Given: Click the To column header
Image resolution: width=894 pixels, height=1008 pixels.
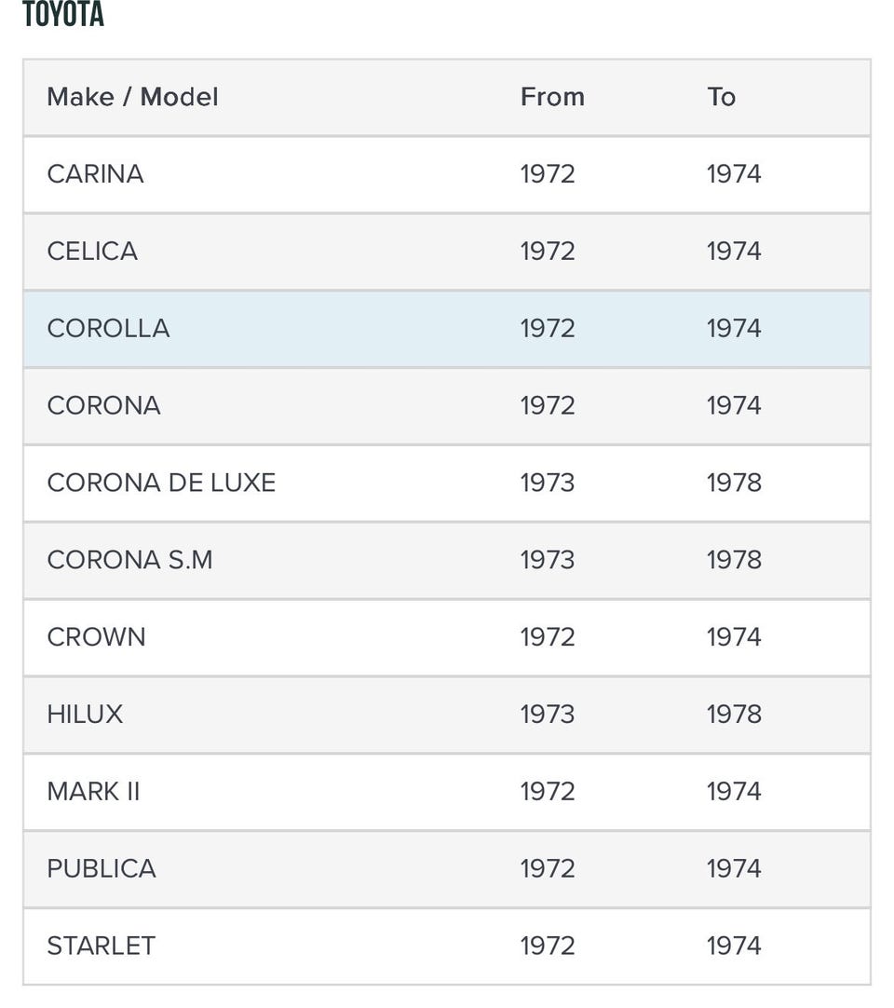Looking at the screenshot, I should [721, 97].
